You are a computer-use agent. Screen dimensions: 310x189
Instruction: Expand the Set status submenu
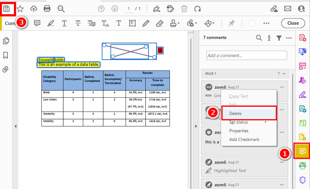pyautogui.click(x=239, y=122)
